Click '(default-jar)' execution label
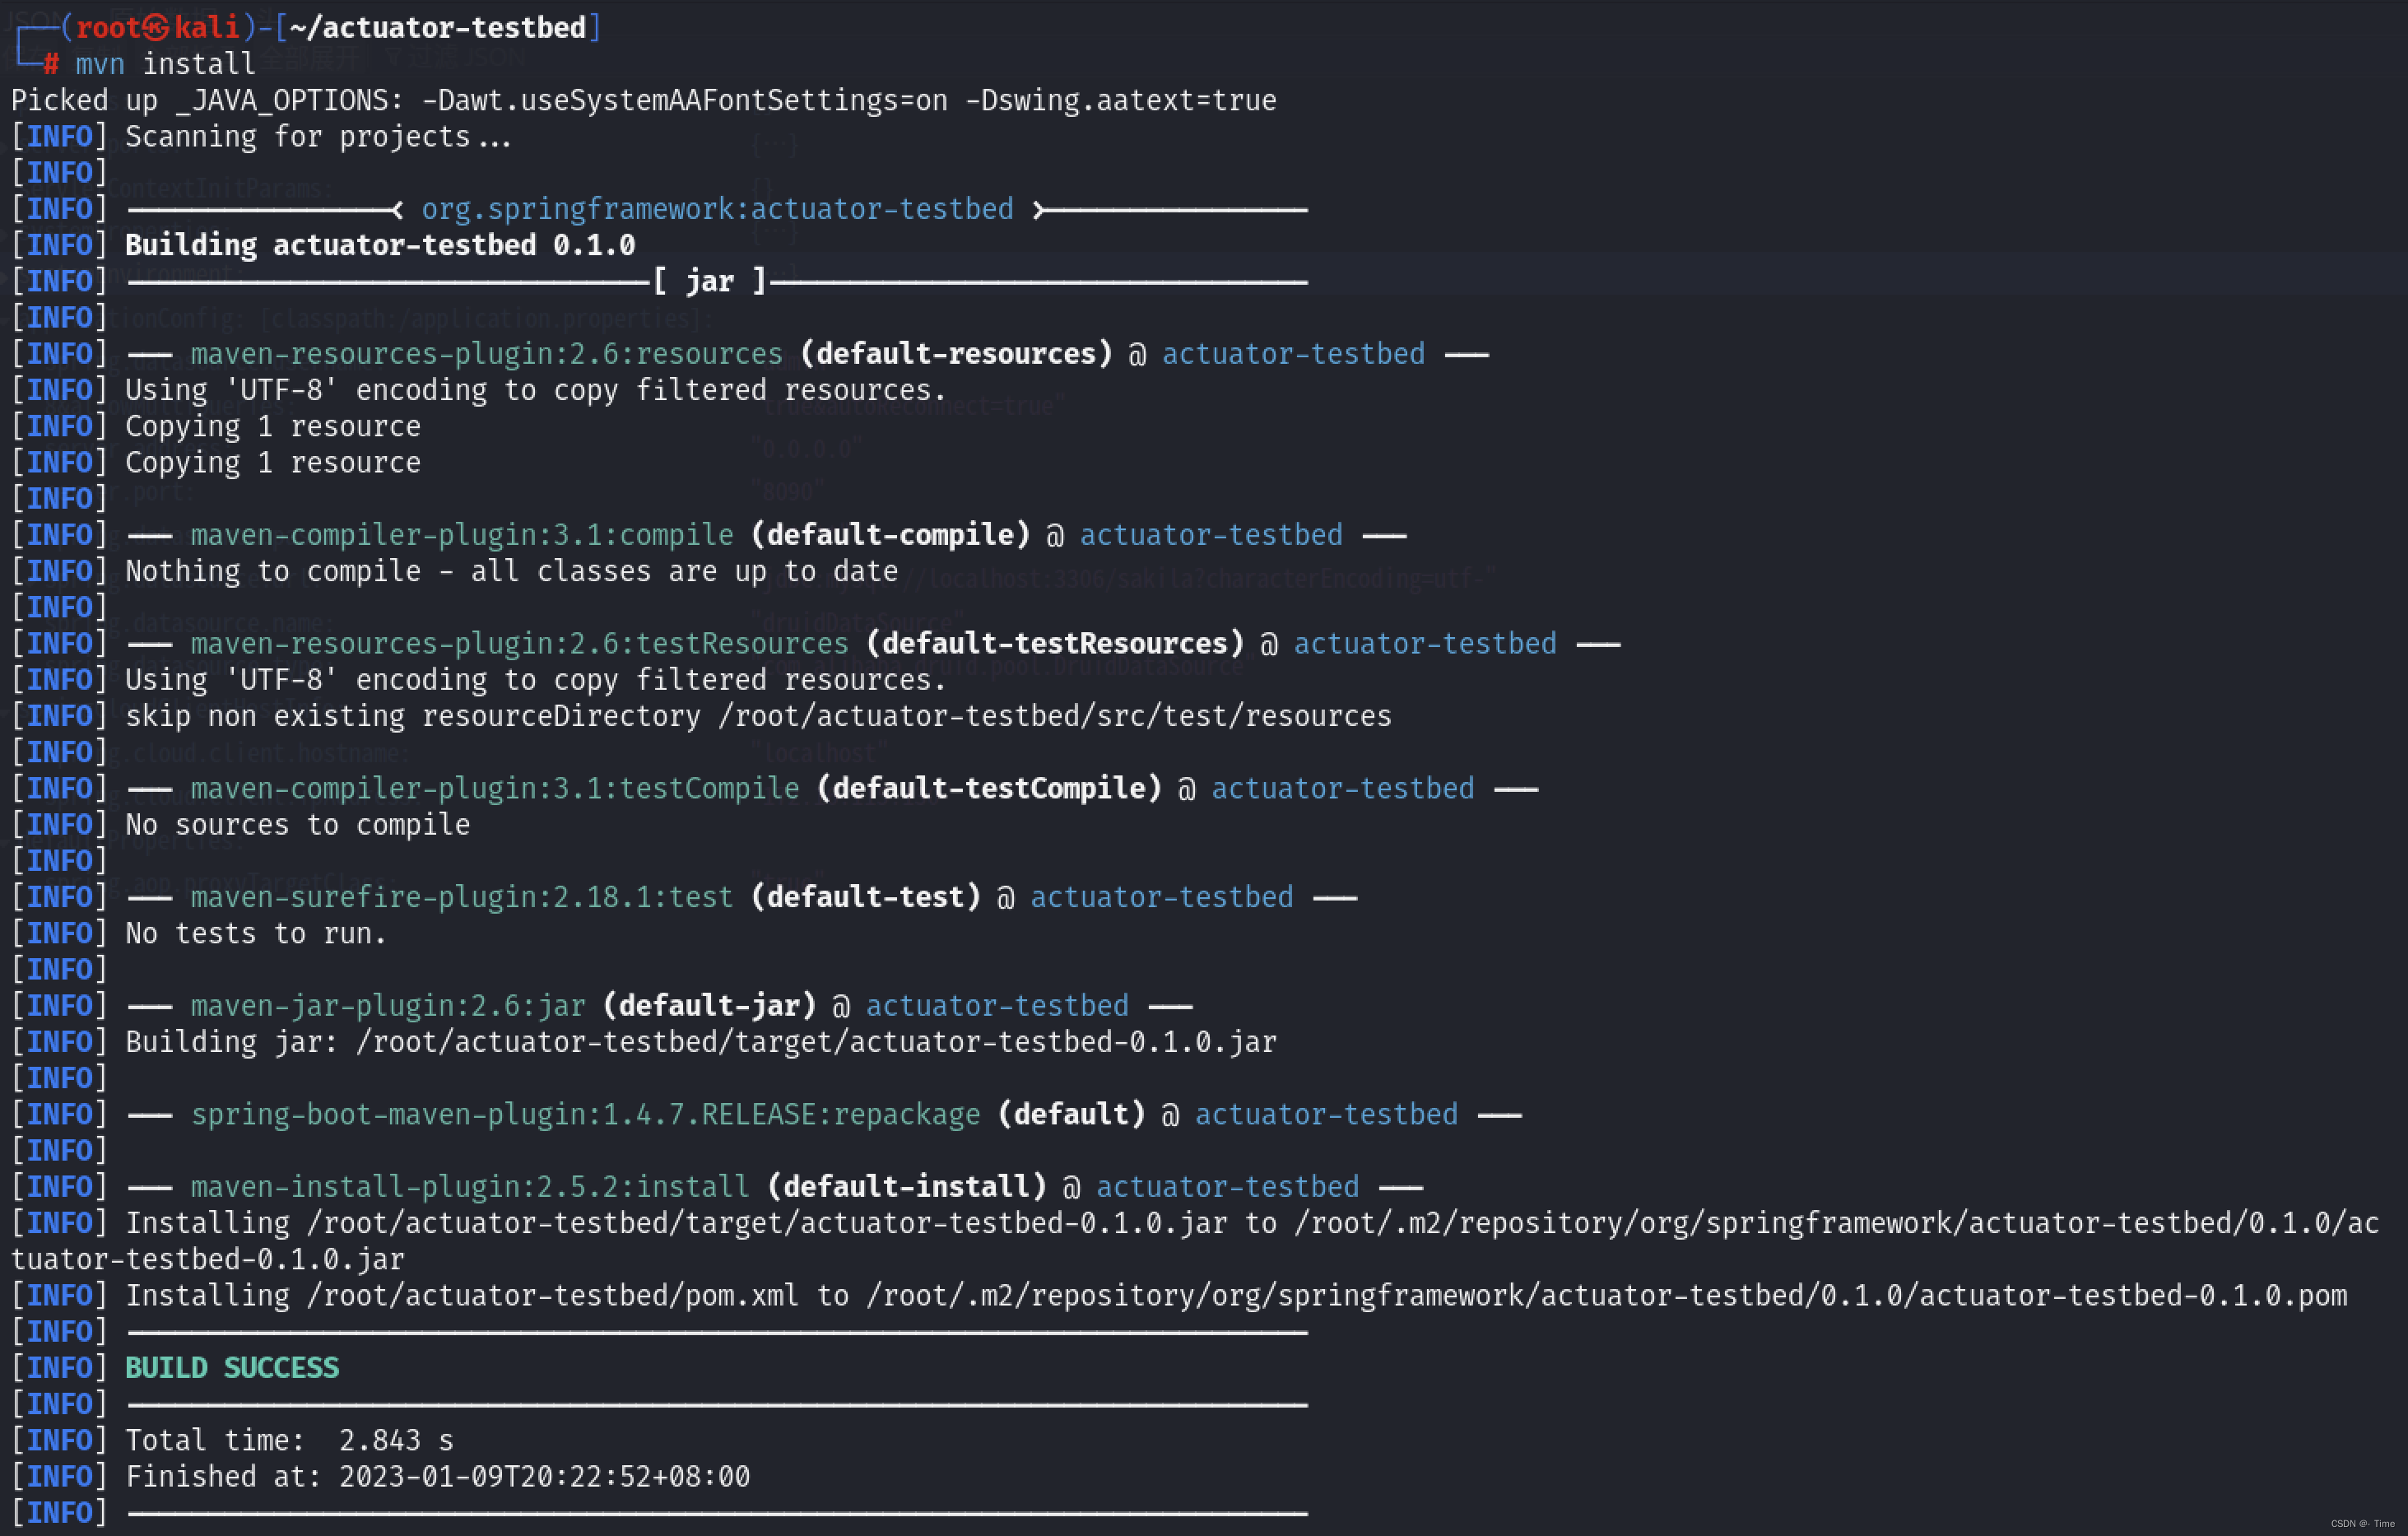Image resolution: width=2408 pixels, height=1536 pixels. [710, 1005]
